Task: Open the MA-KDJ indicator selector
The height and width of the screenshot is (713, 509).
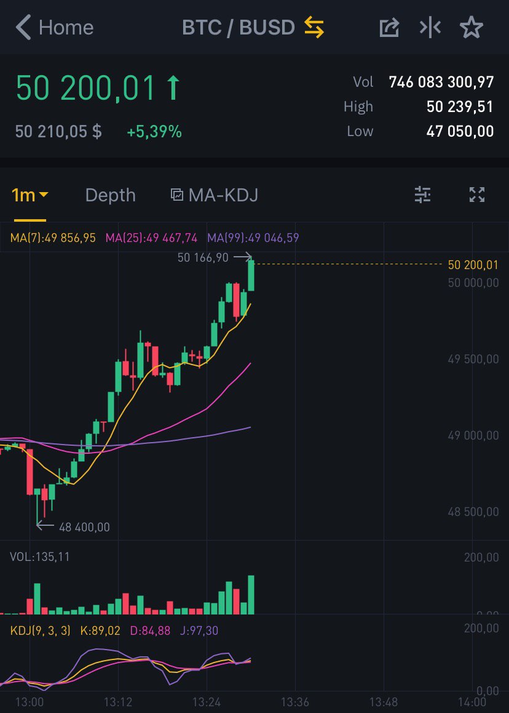Action: 215,195
